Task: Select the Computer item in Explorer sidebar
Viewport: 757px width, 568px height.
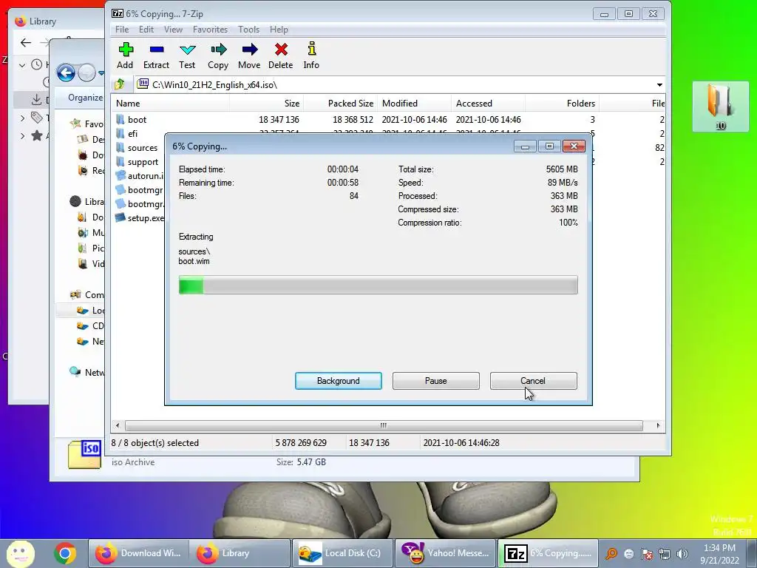Action: (87, 294)
